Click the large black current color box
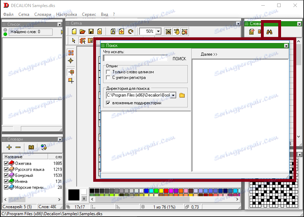Image resolution: width=304 pixels, height=217 pixels. point(74,195)
